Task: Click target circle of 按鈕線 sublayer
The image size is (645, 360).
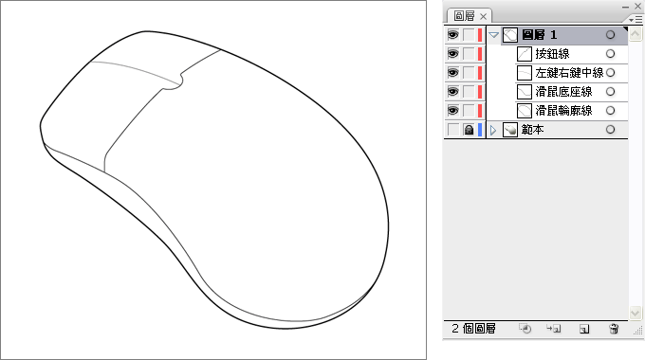Action: click(611, 54)
